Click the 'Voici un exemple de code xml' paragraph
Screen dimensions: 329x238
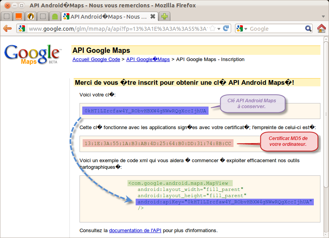tap(189, 164)
